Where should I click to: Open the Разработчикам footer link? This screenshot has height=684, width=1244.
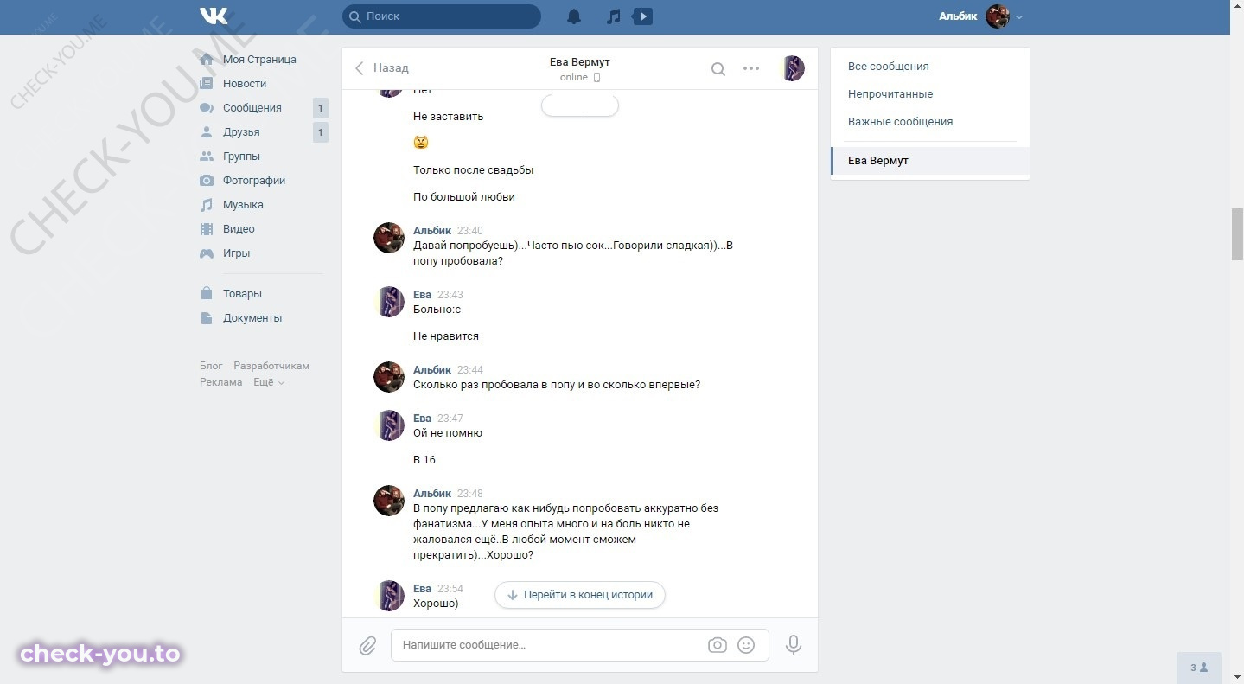pos(271,366)
